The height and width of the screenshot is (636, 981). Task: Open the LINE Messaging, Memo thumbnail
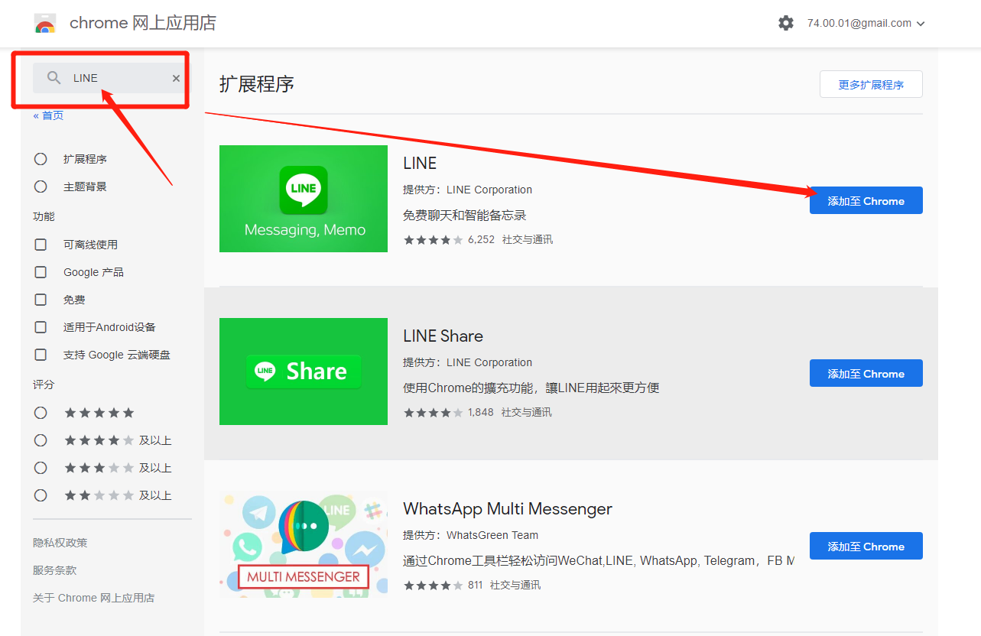point(304,199)
